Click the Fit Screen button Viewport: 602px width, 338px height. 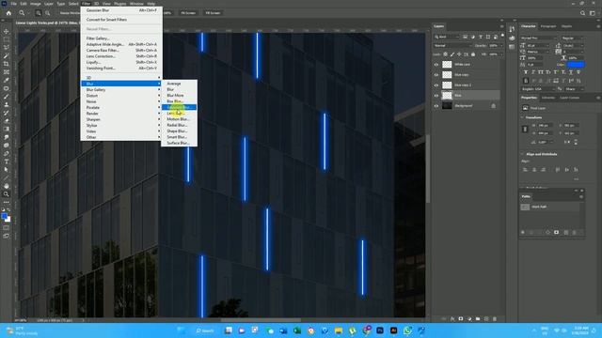point(188,13)
